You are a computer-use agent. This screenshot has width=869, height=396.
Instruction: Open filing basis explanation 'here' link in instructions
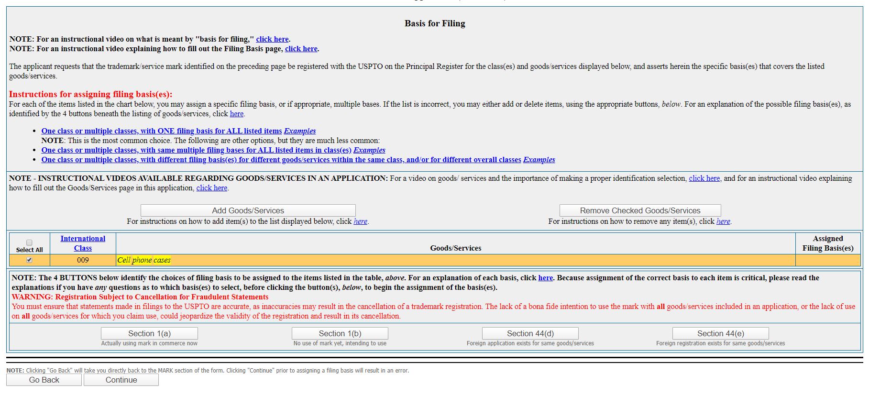click(x=237, y=114)
